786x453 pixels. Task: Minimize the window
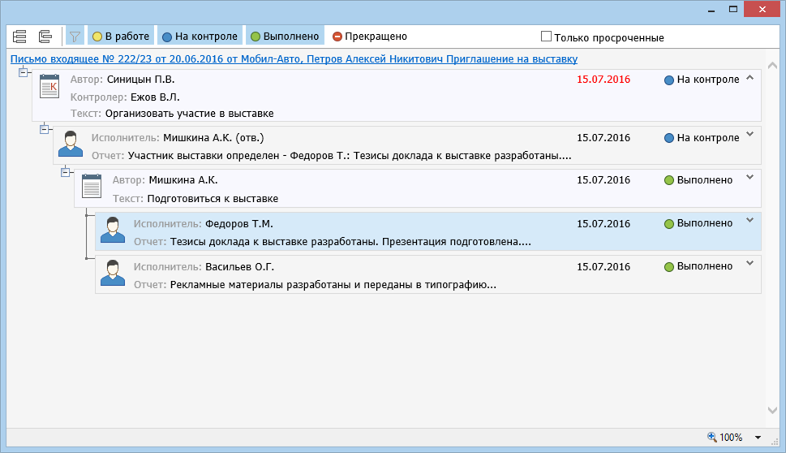(x=711, y=10)
